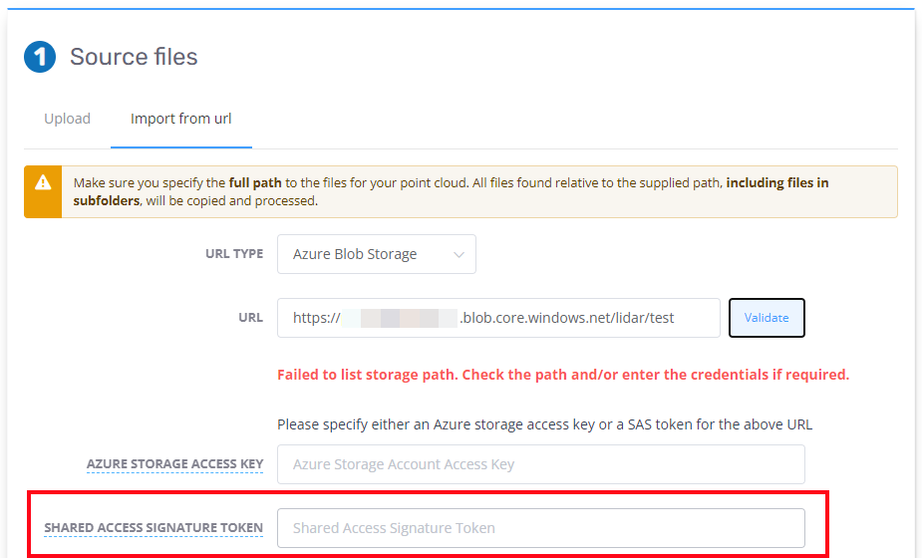Viewport: 922px width, 558px height.
Task: Click the red failed to list storage error
Action: tap(563, 375)
